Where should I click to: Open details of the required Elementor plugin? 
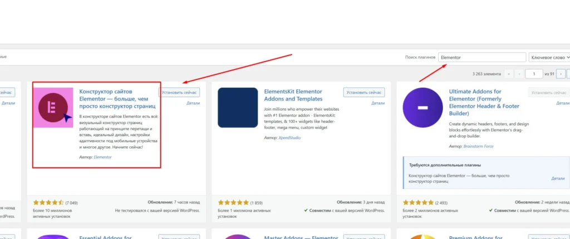pyautogui.click(x=558, y=178)
